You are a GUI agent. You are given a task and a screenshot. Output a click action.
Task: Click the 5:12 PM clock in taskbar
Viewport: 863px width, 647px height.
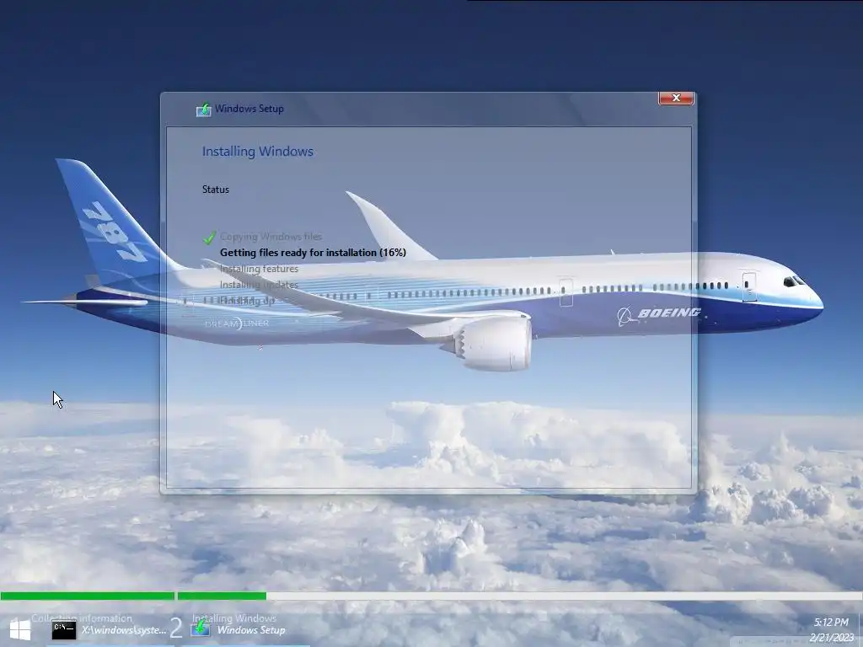(831, 623)
